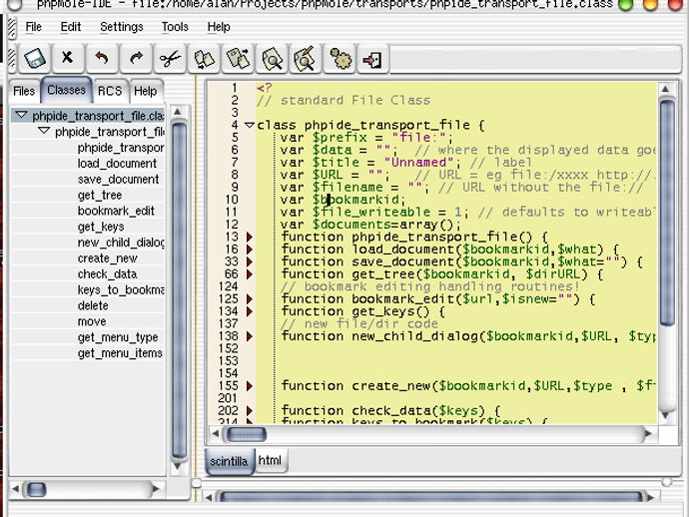The image size is (689, 517).
Task: Open the Edit menu
Action: coord(70,27)
